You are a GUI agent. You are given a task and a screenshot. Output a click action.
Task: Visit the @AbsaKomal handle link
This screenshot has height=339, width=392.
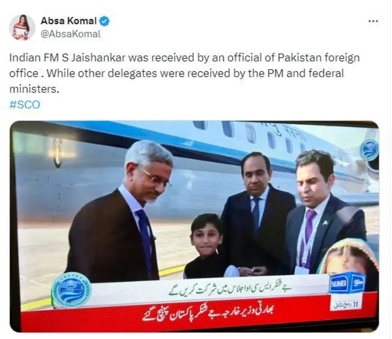[70, 34]
